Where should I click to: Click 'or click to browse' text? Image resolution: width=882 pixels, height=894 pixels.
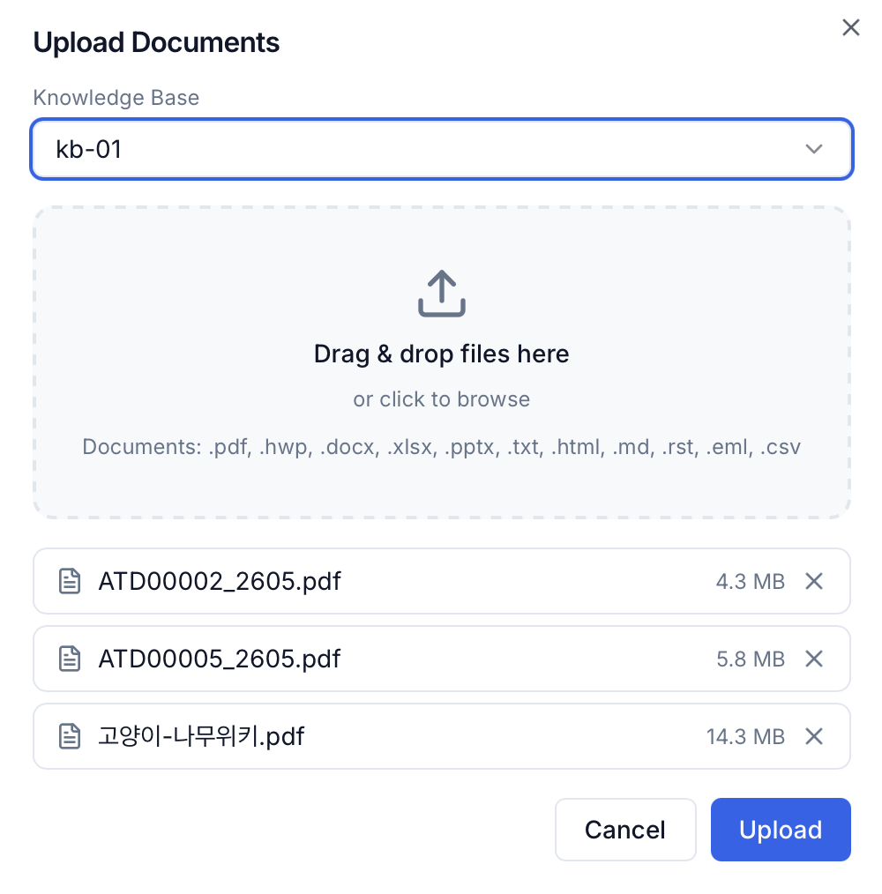click(x=442, y=399)
